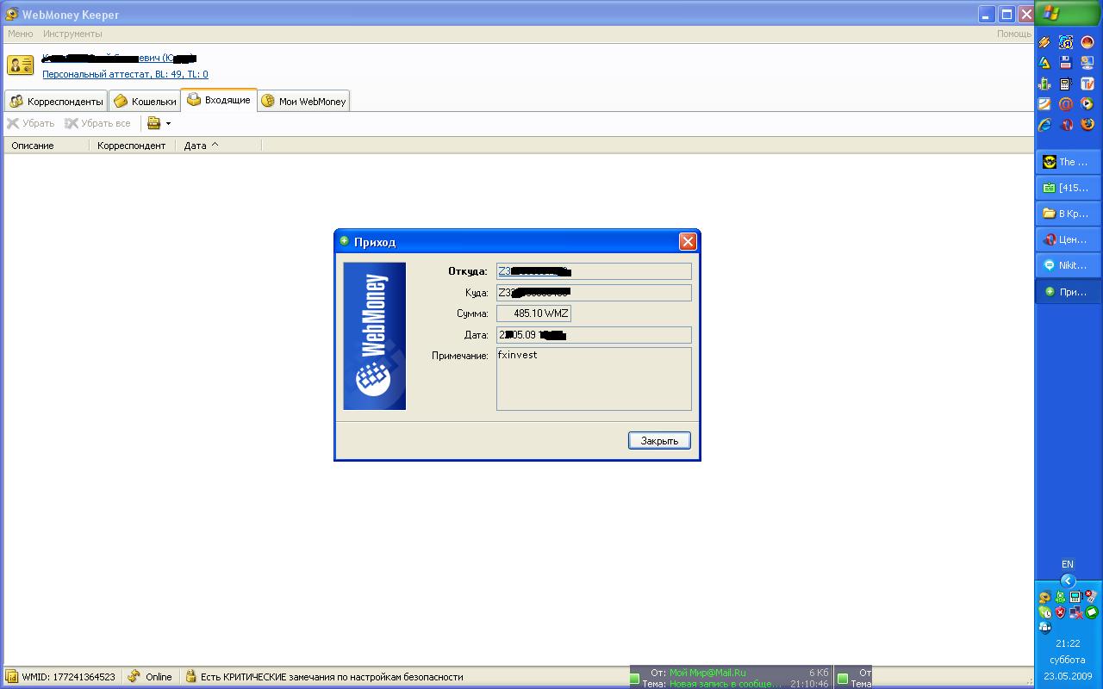The height and width of the screenshot is (689, 1103).
Task: Click the Дата field in the Приход dialog
Action: pos(594,334)
